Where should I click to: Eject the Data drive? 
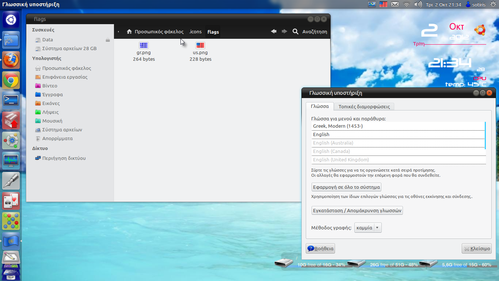coord(108,40)
